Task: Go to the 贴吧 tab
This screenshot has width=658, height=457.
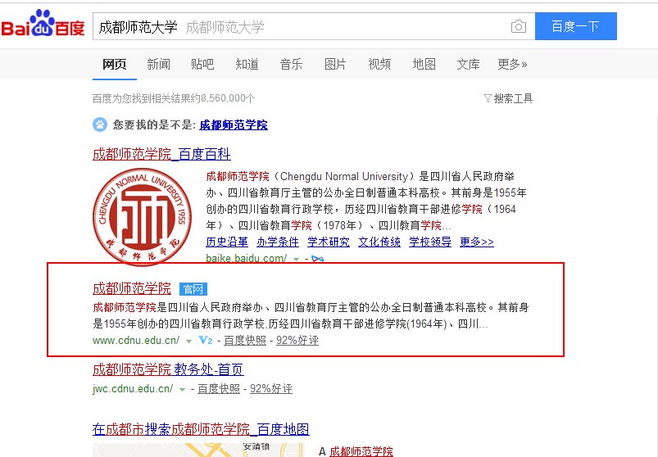Action: point(202,64)
